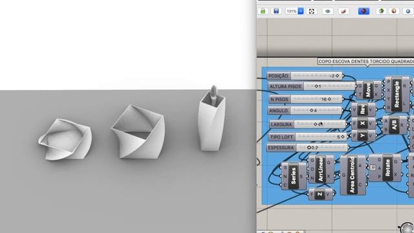Select the orange sphere preview icon
The width and height of the screenshot is (414, 233).
pos(394,11)
